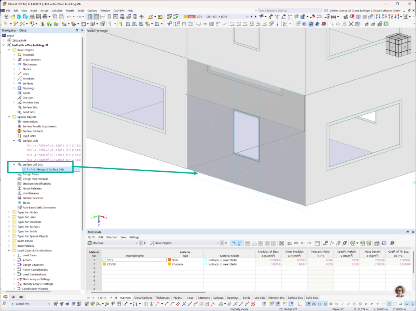Switch to Navigator Data view icon at the bottom
Viewport: 416px width, 311px height.
tap(5, 297)
